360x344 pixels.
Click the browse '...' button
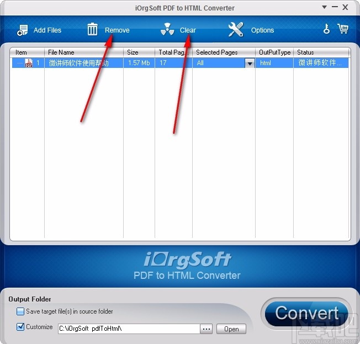click(206, 329)
